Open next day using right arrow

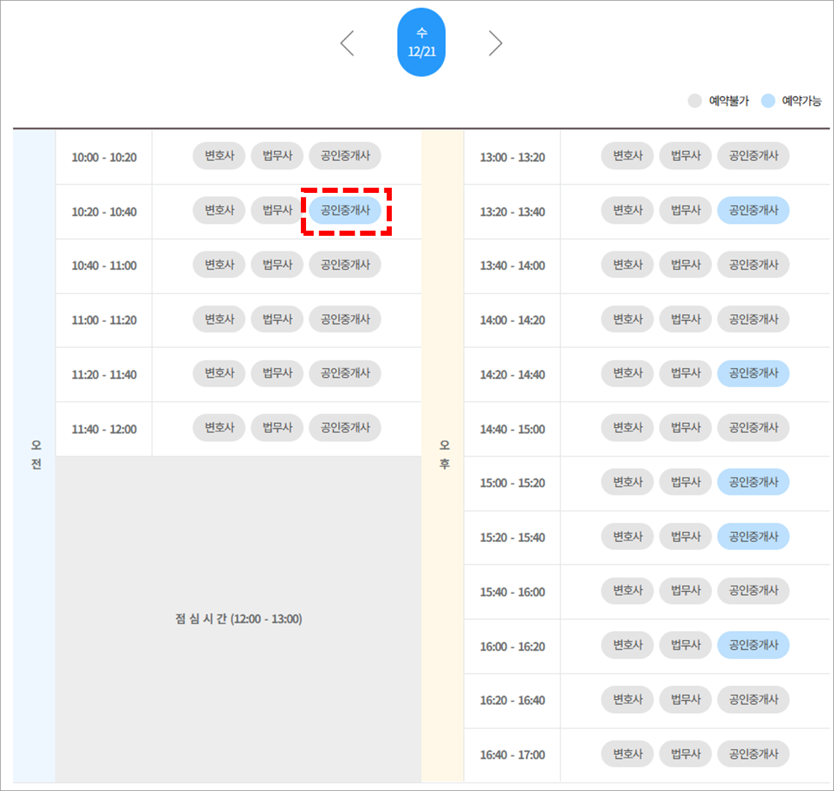pos(495,42)
